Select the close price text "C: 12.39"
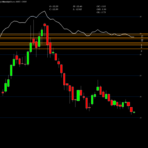 tap(54, 9)
